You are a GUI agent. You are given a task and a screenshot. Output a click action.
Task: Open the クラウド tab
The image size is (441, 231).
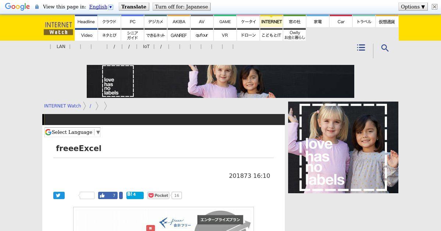(x=109, y=21)
